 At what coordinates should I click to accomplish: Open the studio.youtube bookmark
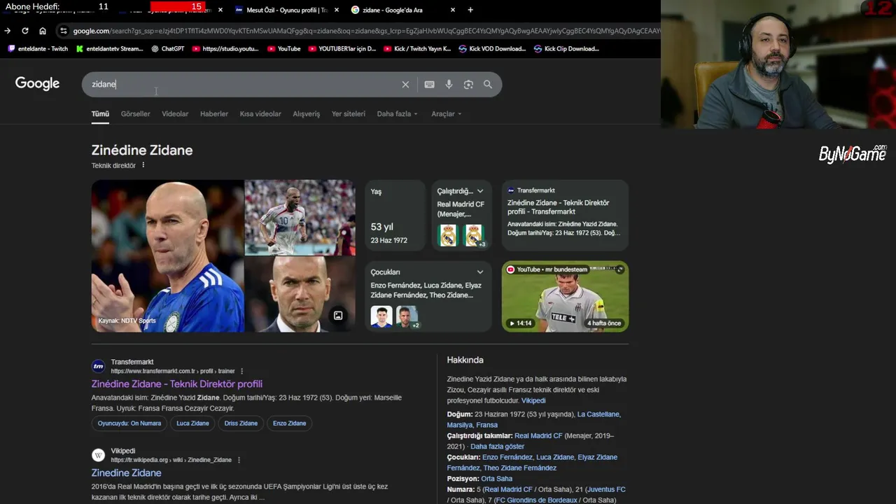pyautogui.click(x=225, y=49)
